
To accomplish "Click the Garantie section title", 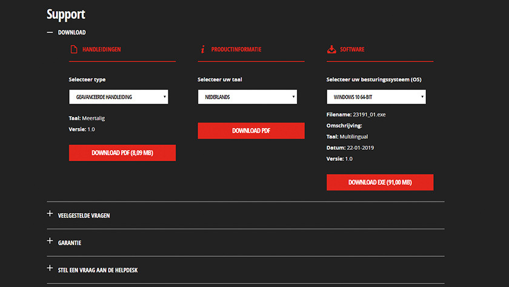I will pyautogui.click(x=70, y=243).
